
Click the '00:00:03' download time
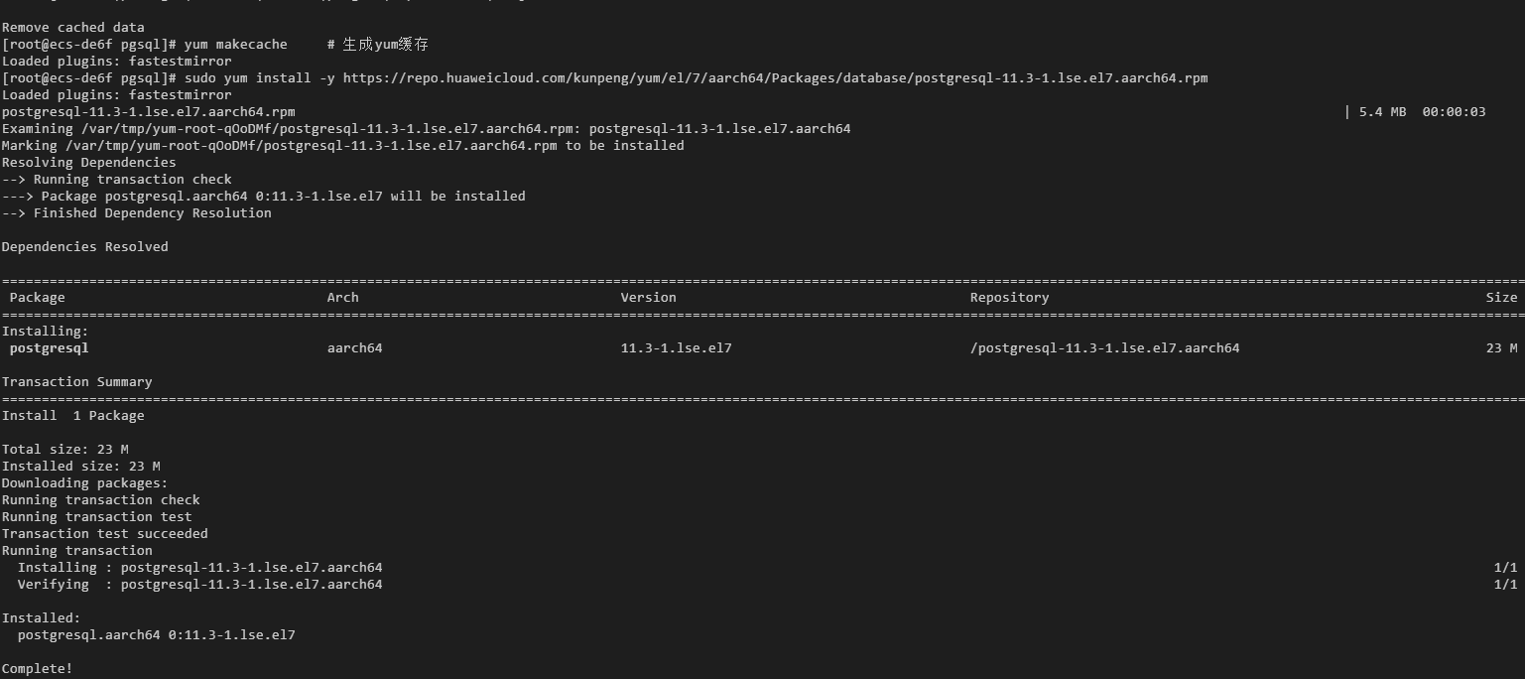(x=1454, y=111)
